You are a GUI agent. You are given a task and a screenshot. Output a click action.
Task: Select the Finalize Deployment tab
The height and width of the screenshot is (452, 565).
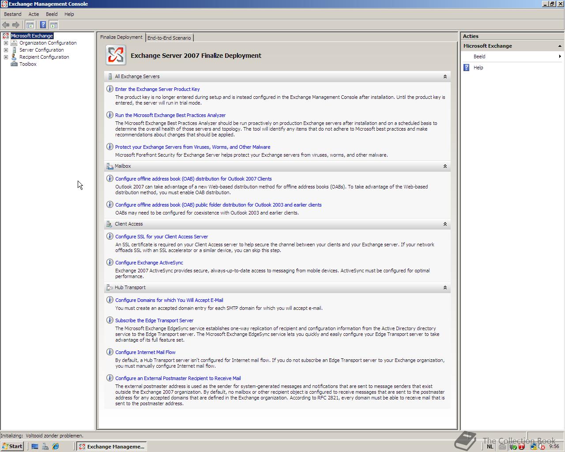pos(121,37)
